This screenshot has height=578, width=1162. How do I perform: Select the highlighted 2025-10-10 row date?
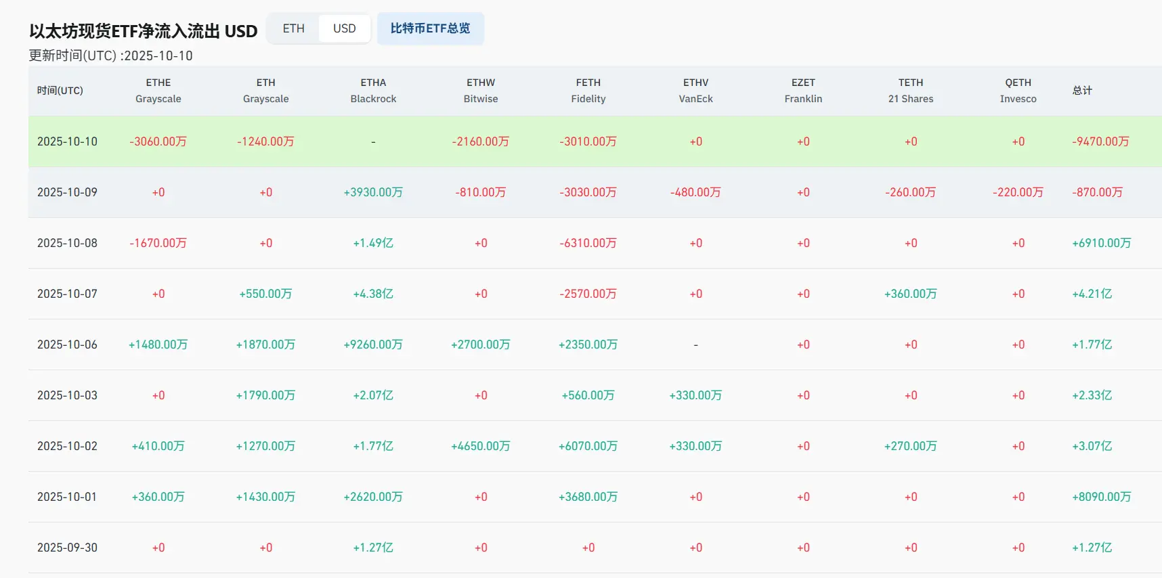click(x=67, y=141)
